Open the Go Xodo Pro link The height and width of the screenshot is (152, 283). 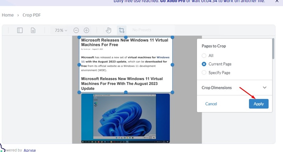point(173,1)
